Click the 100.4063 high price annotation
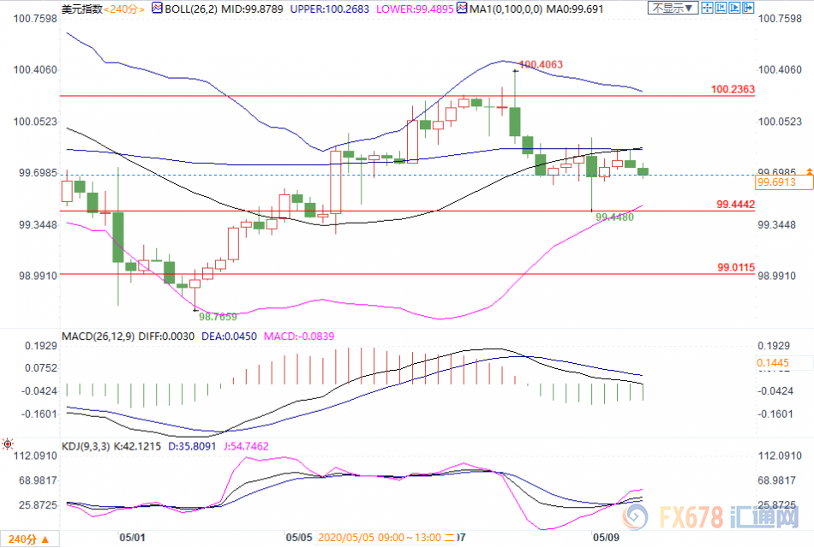The width and height of the screenshot is (814, 548). click(x=542, y=63)
